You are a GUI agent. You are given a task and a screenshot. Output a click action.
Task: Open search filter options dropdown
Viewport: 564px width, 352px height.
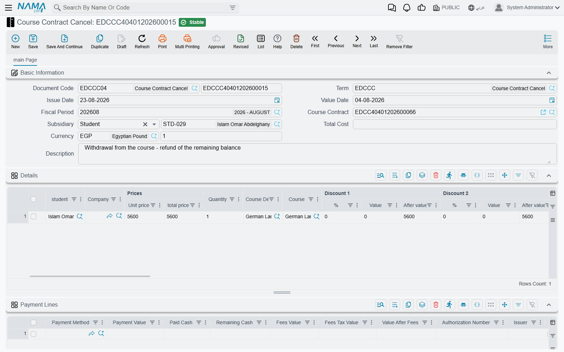click(233, 8)
